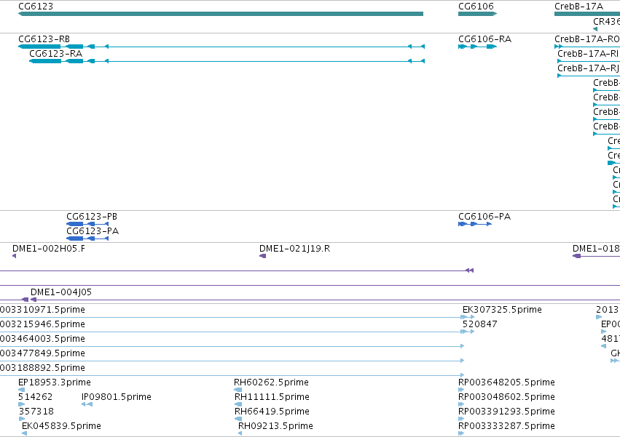
Task: Click IP09801.5prime EST label
Action: pos(117,397)
